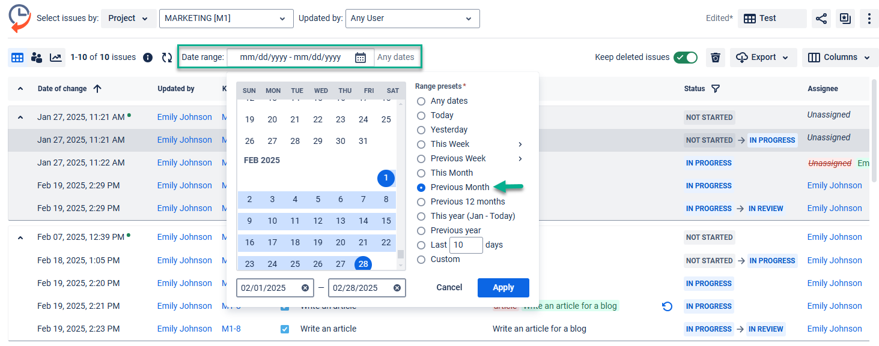Open the Project selector dropdown

coord(128,19)
